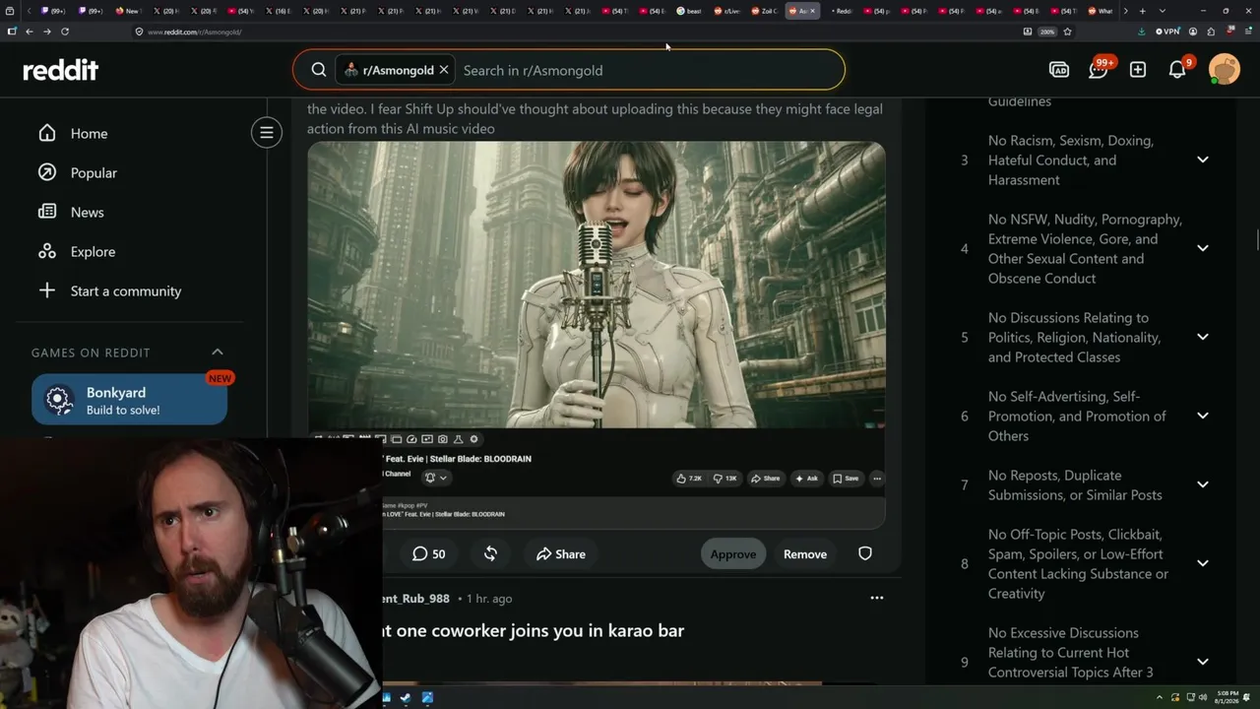The height and width of the screenshot is (709, 1260).
Task: Remove the r/Asmongold search filter
Action: click(444, 70)
